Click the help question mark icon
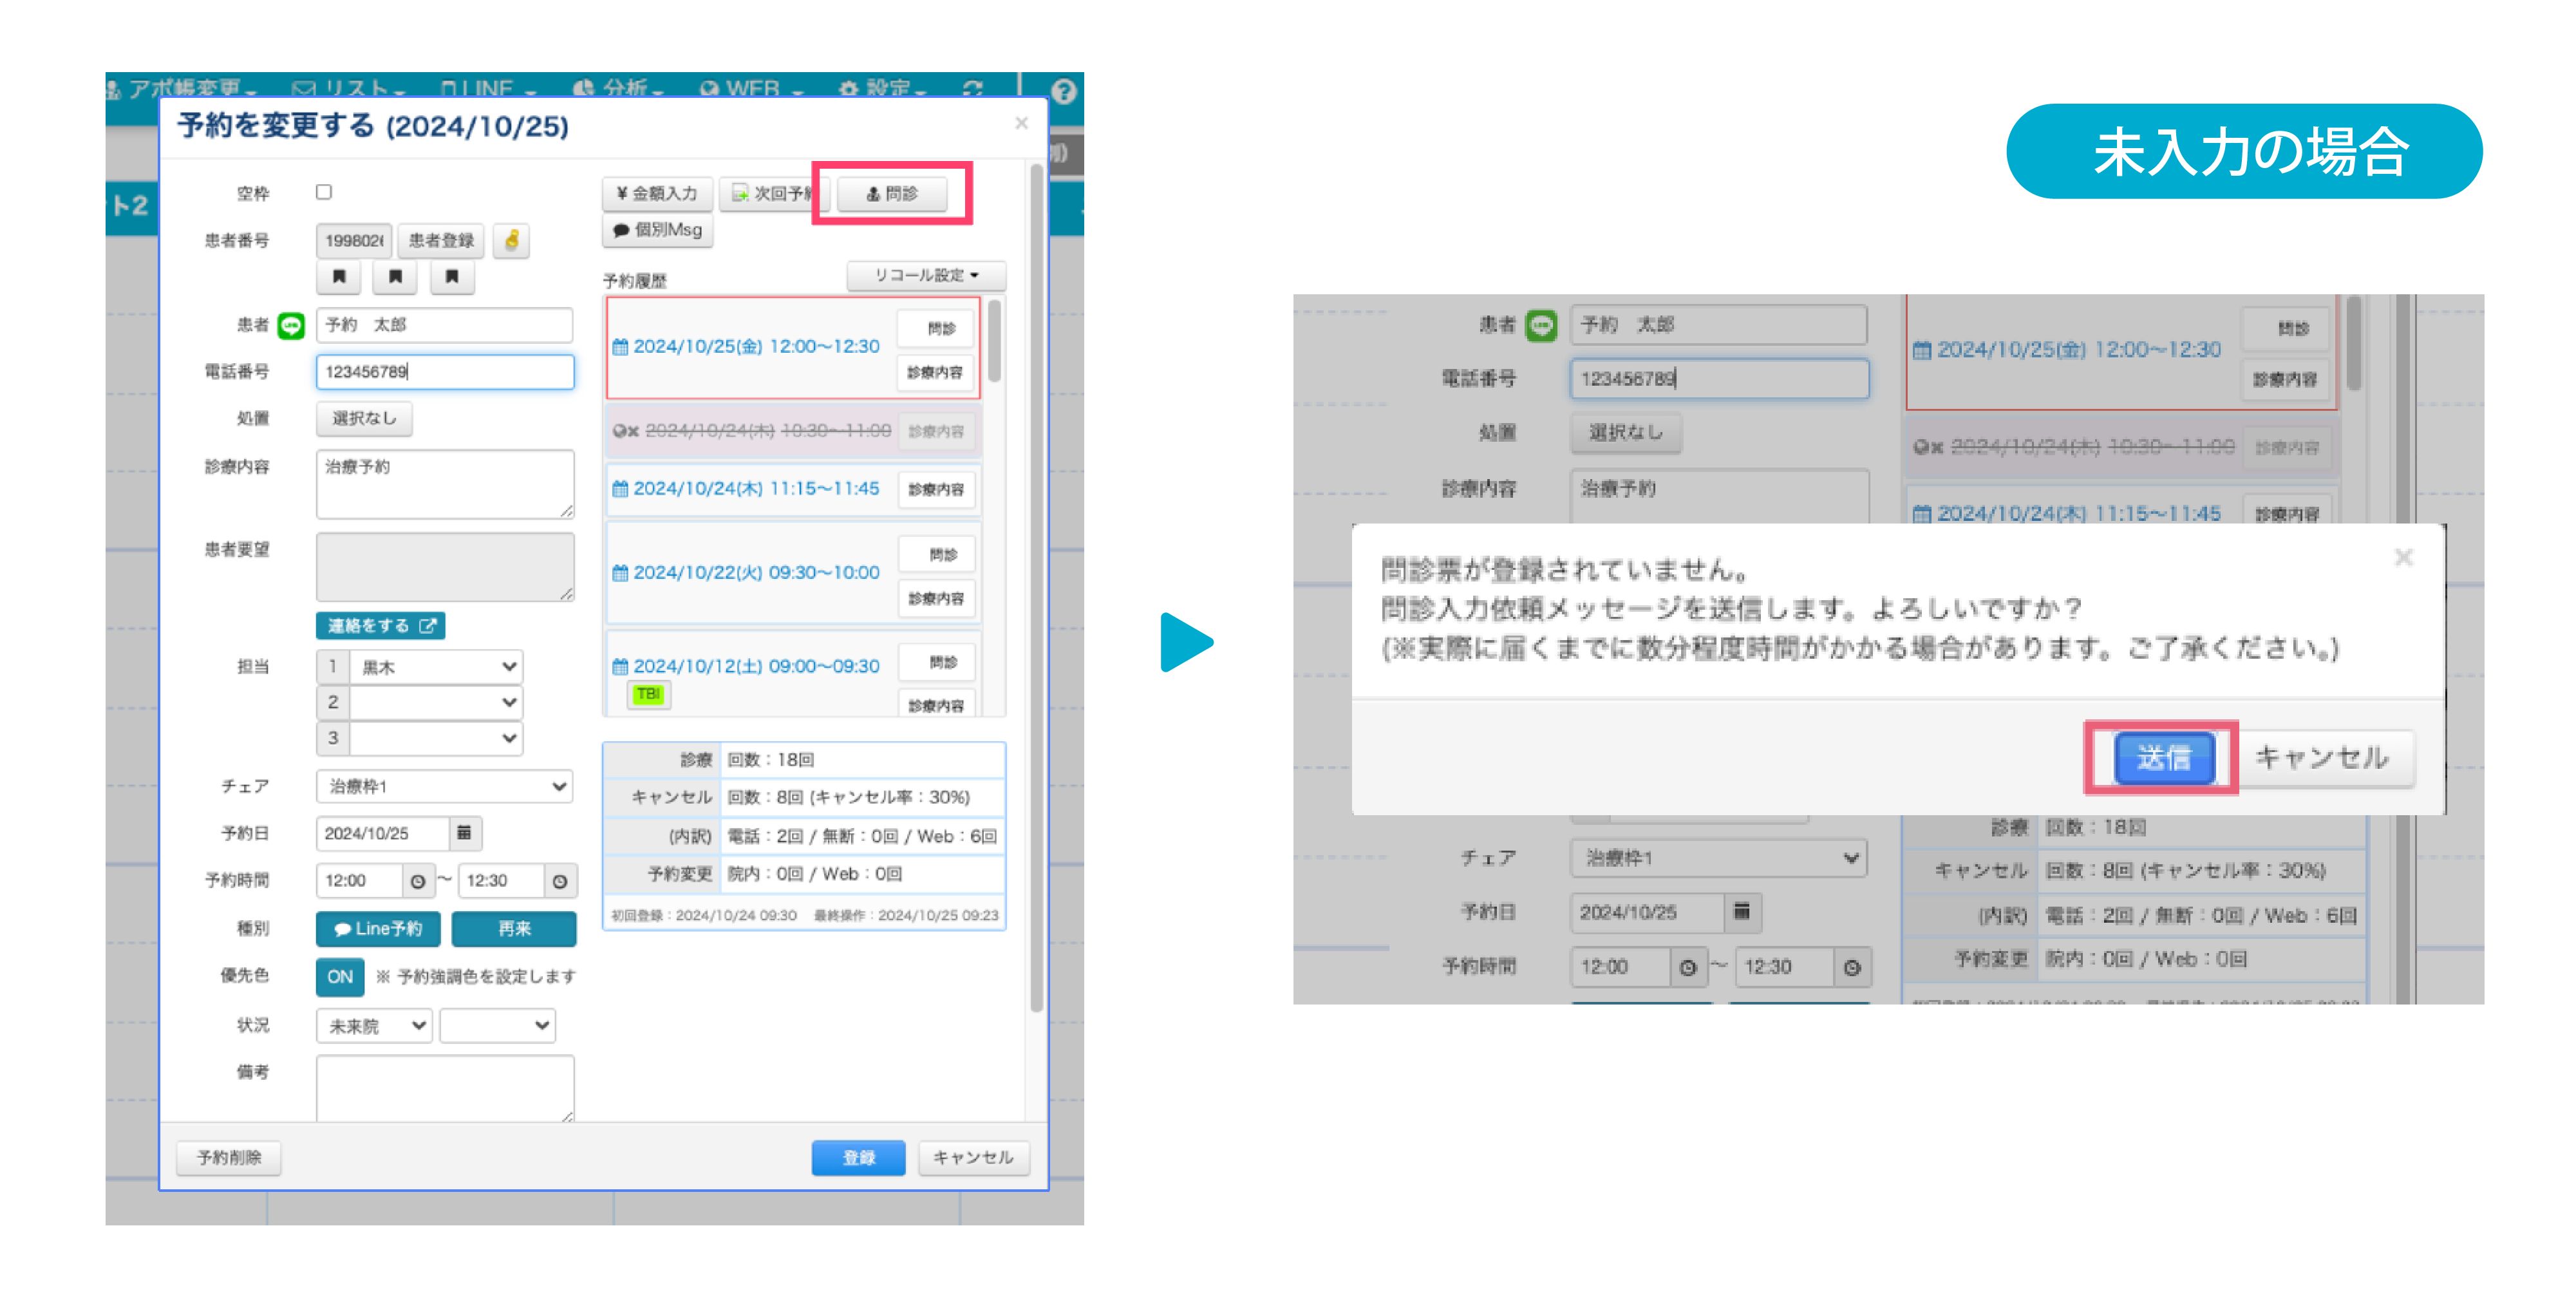This screenshot has width=2576, height=1302. pos(1063,91)
